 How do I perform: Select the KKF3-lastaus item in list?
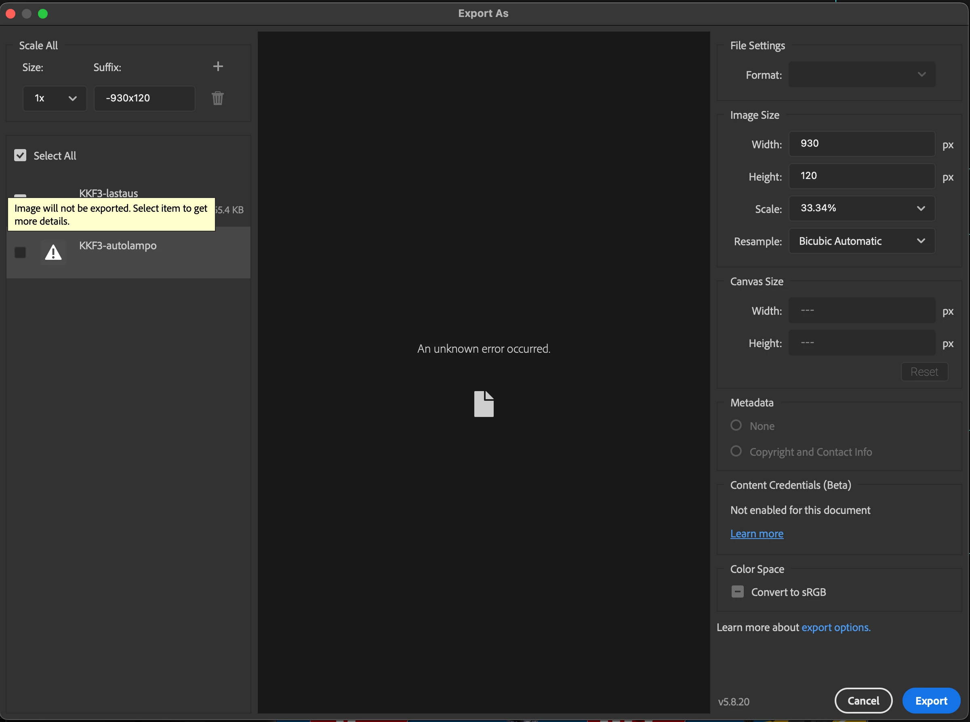click(108, 193)
